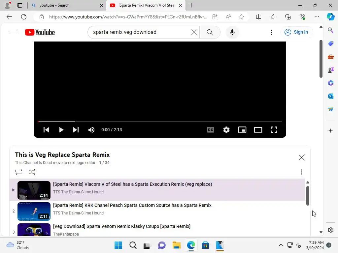Play Sparta Venom Remix Klasky Csupo video
338x253 pixels.
121,226
